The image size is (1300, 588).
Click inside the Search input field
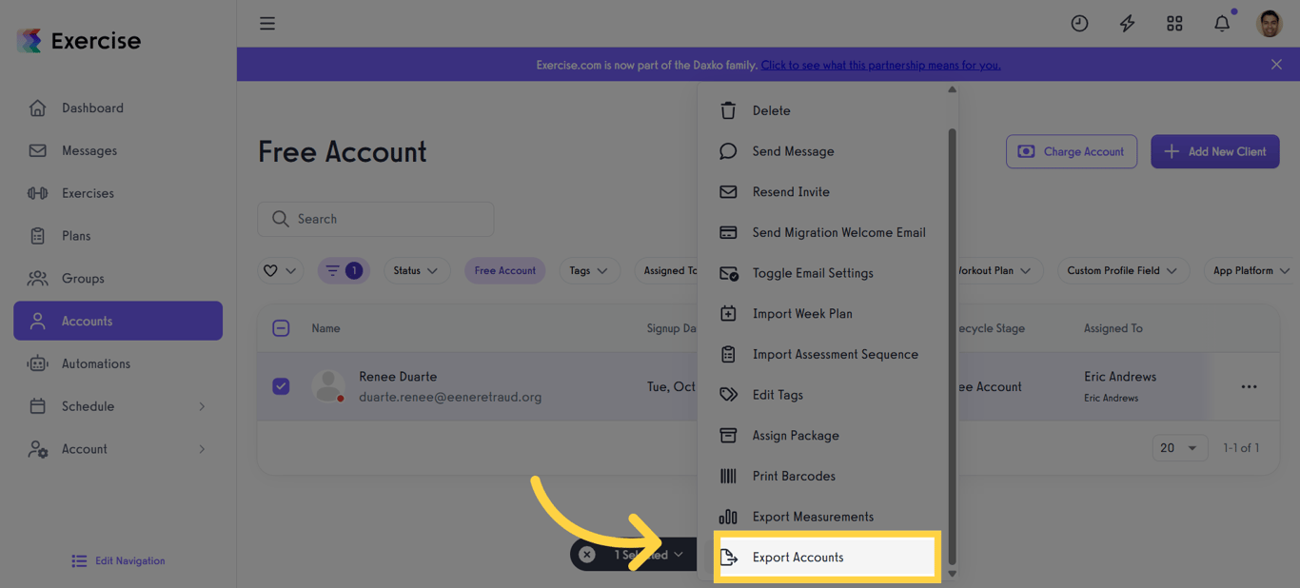tap(375, 219)
